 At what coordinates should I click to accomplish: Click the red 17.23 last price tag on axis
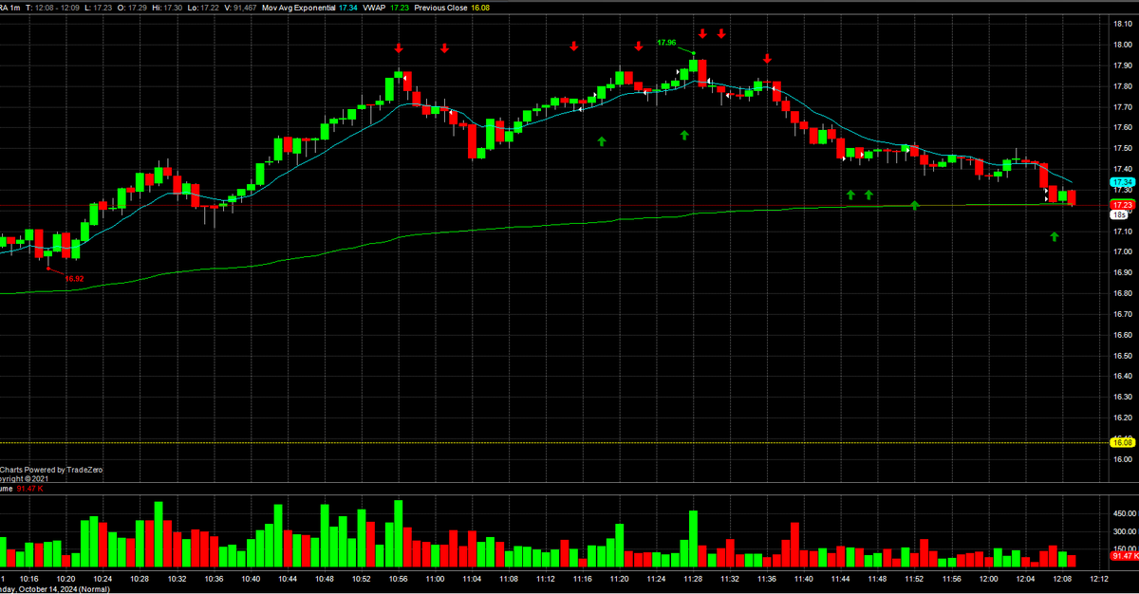1123,205
